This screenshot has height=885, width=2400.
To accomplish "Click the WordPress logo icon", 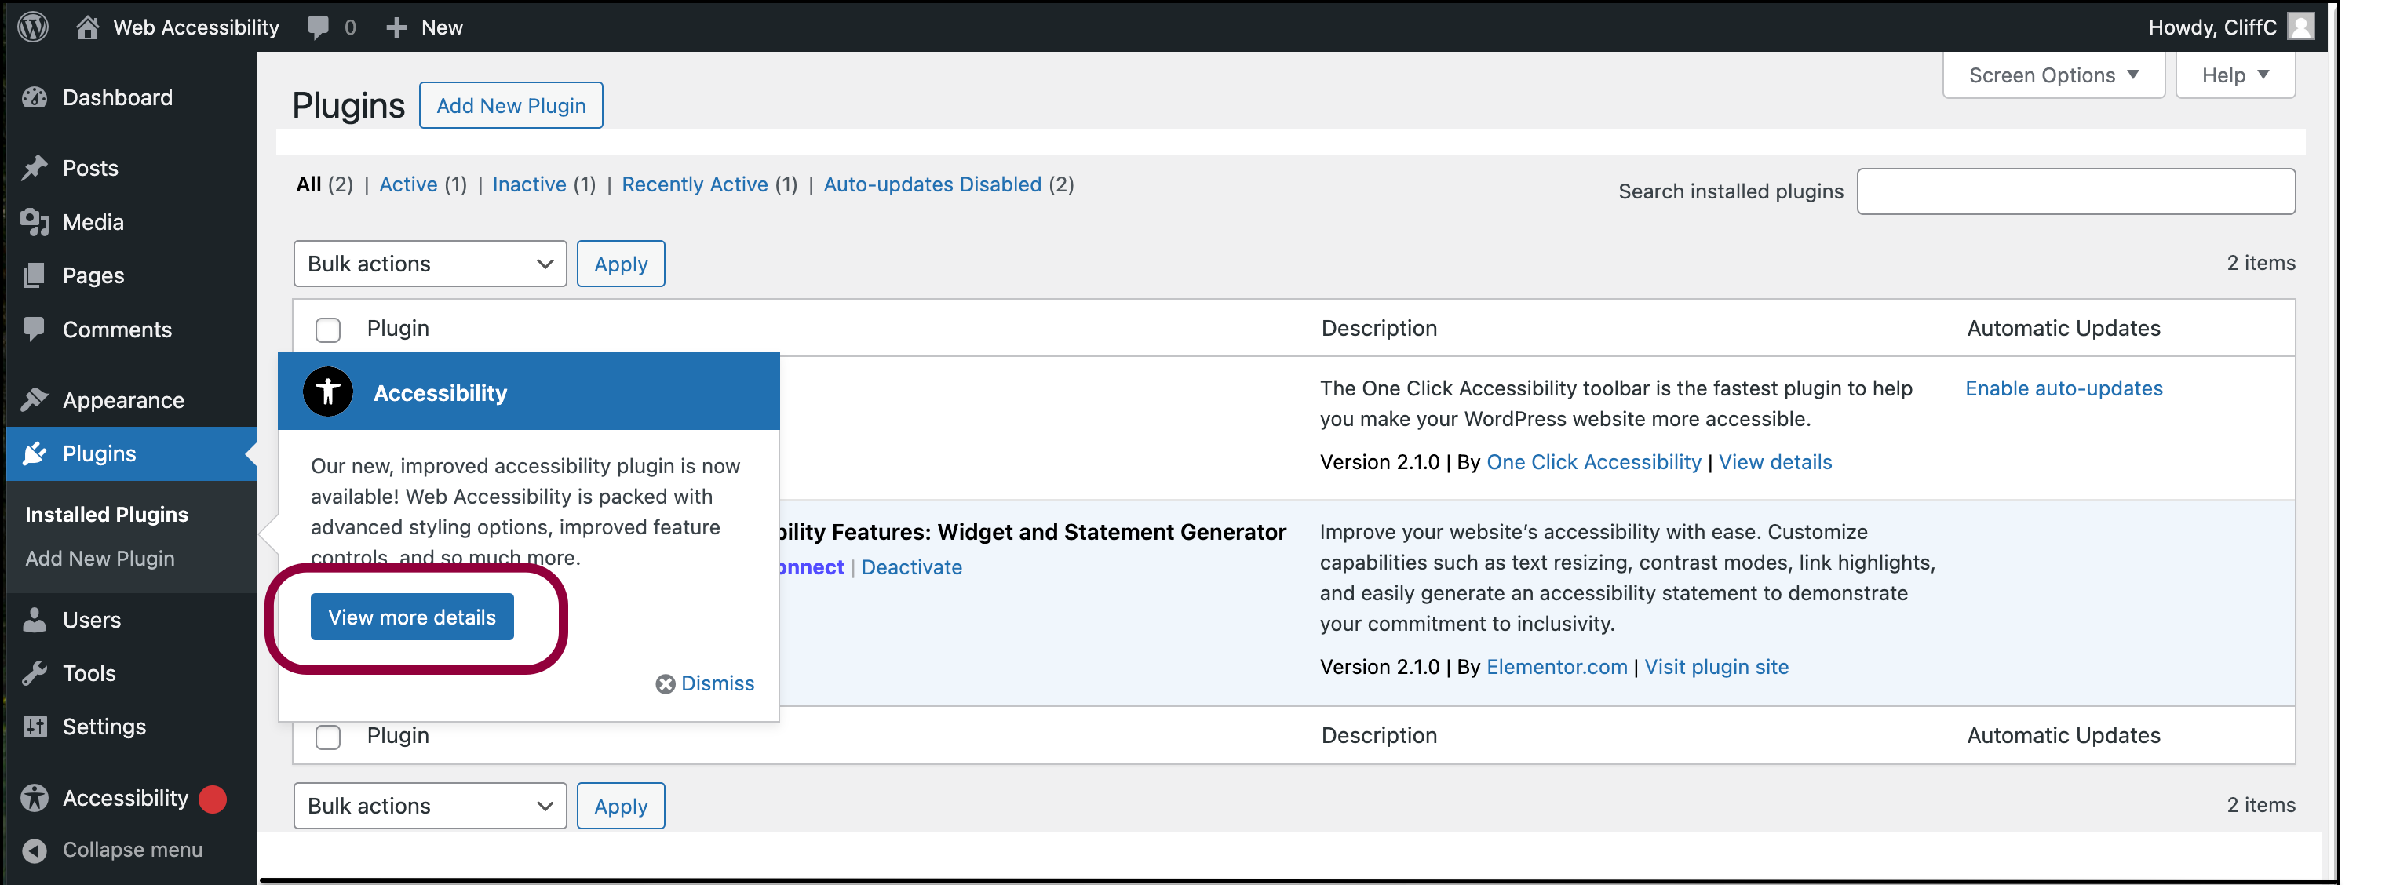I will point(34,26).
